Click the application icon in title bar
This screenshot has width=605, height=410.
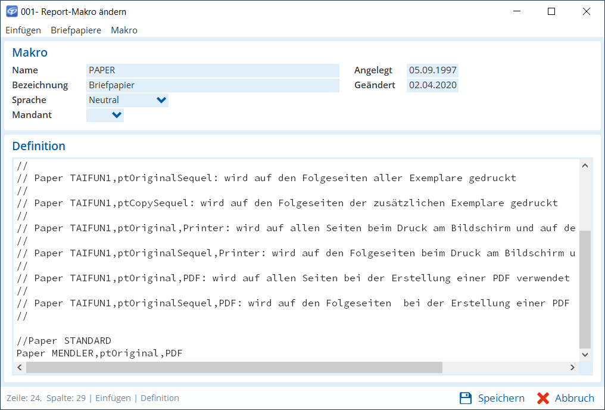(11, 11)
